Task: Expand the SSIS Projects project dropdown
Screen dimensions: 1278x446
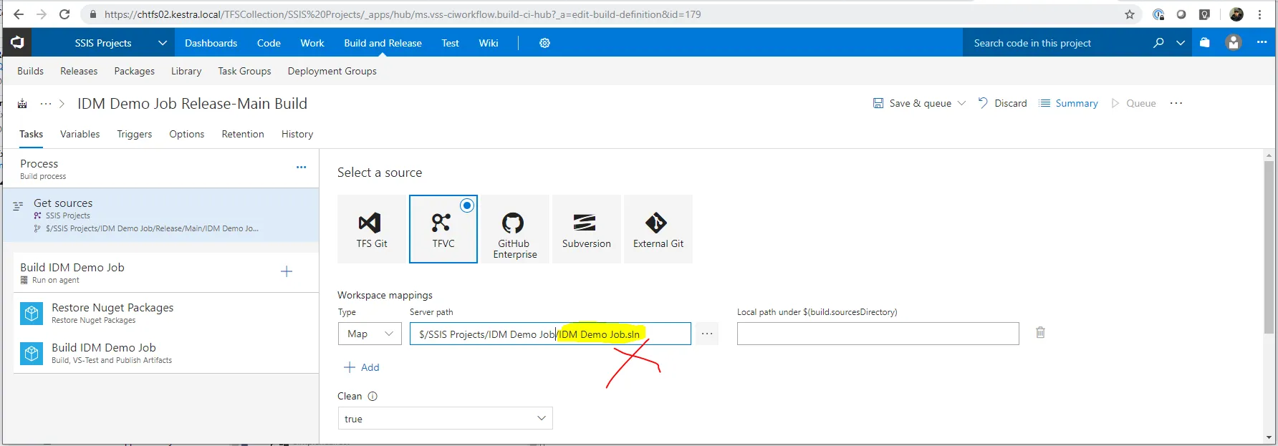Action: click(x=163, y=43)
